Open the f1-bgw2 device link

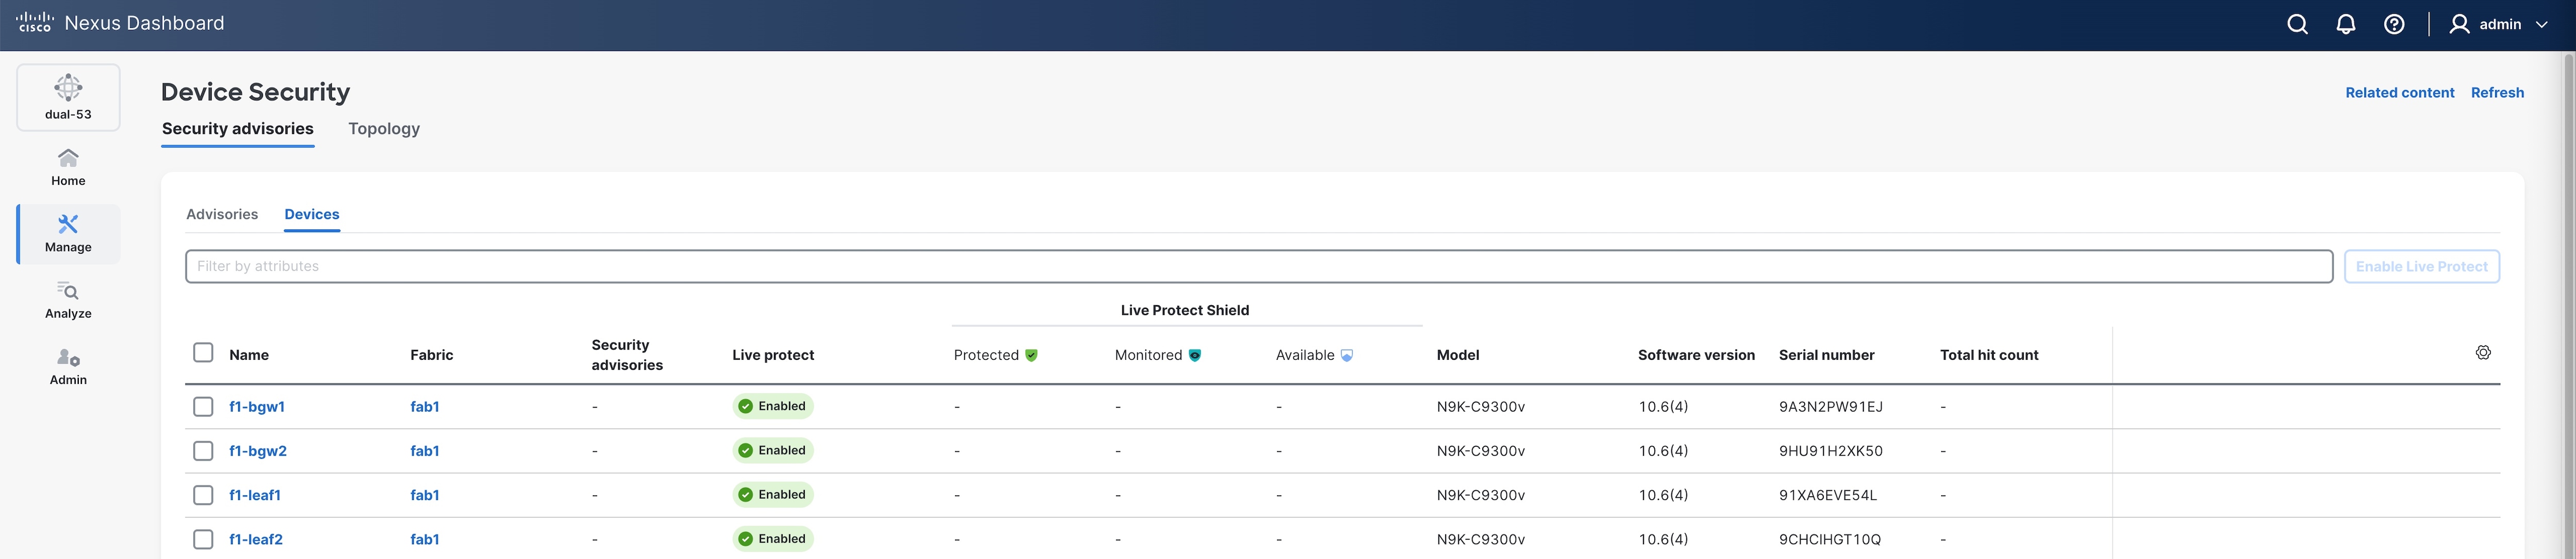(258, 450)
